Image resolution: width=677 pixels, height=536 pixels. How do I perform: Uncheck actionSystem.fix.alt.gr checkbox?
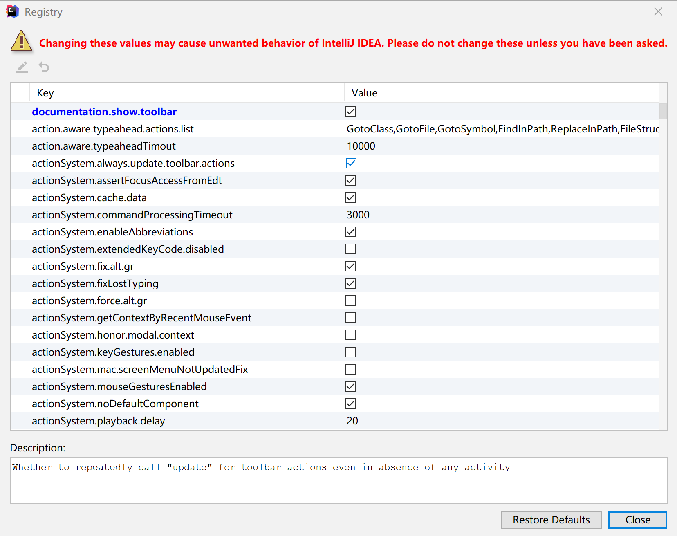click(350, 266)
